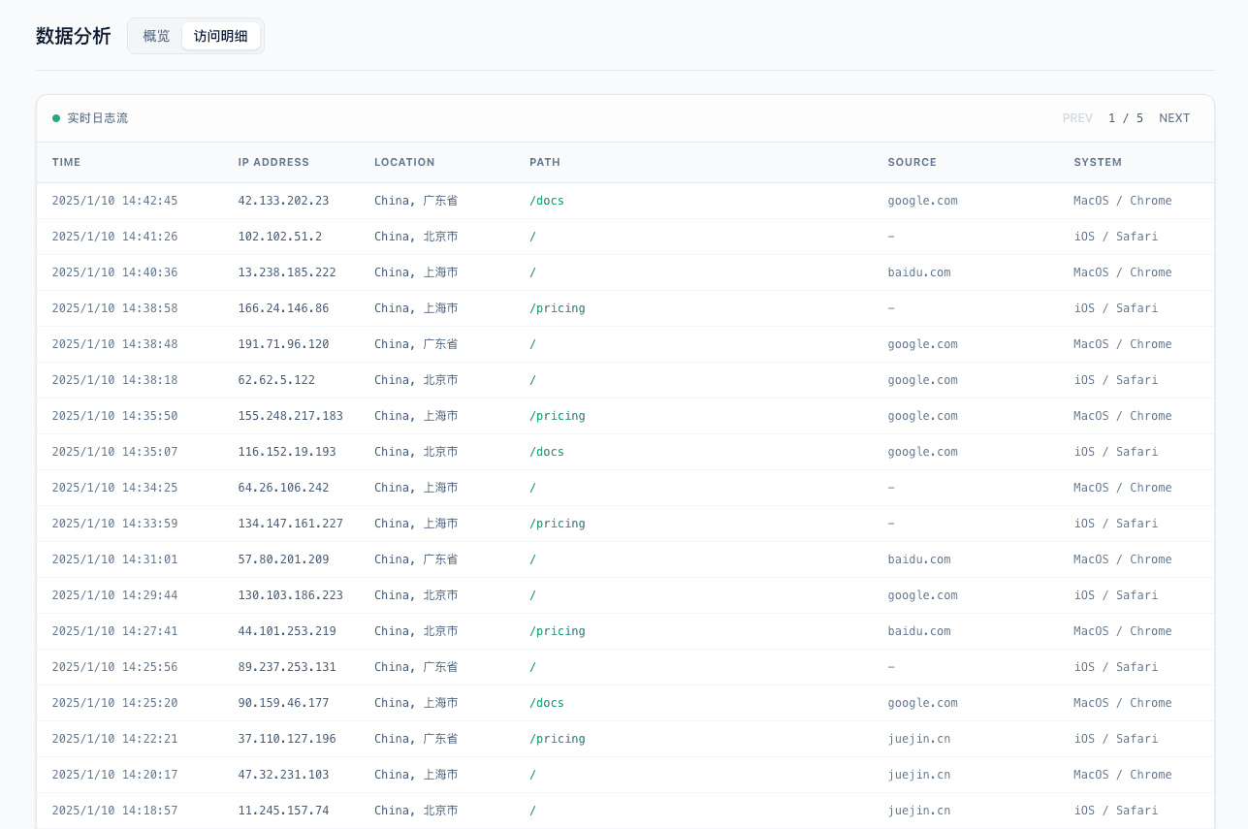Switch to the 访问明细 tab
The height and width of the screenshot is (829, 1248).
point(220,36)
